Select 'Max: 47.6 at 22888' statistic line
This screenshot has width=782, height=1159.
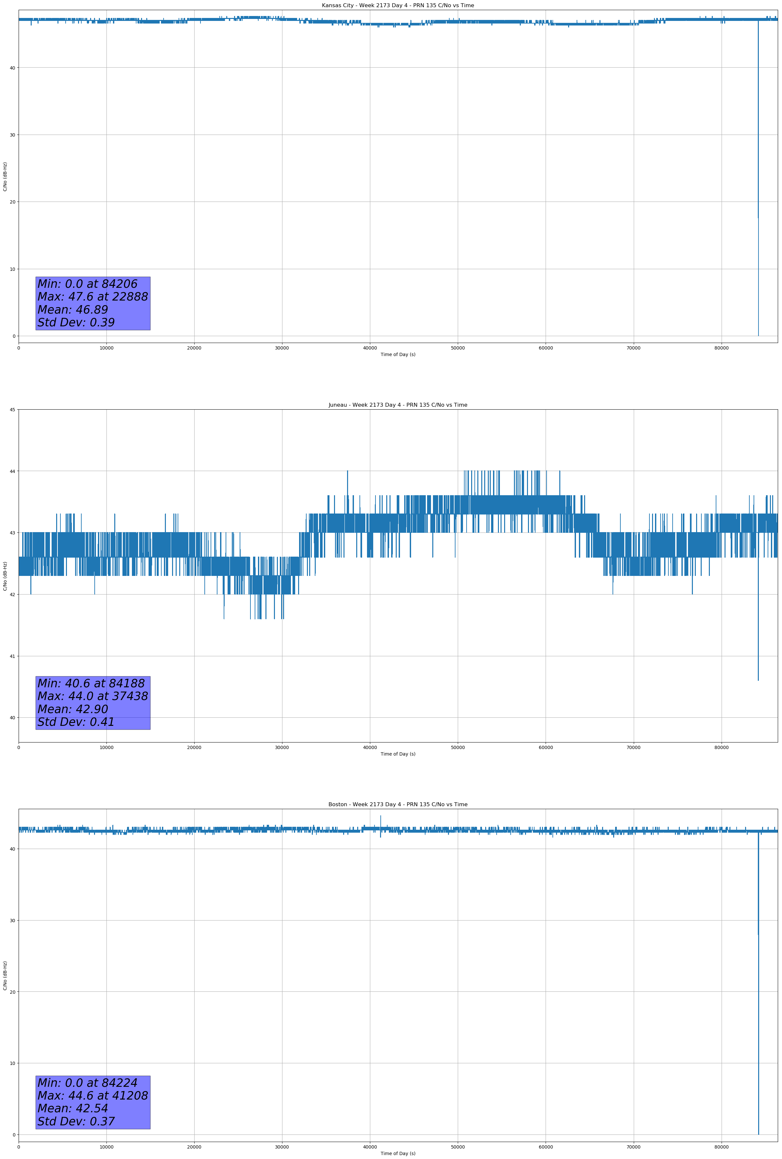pos(93,297)
